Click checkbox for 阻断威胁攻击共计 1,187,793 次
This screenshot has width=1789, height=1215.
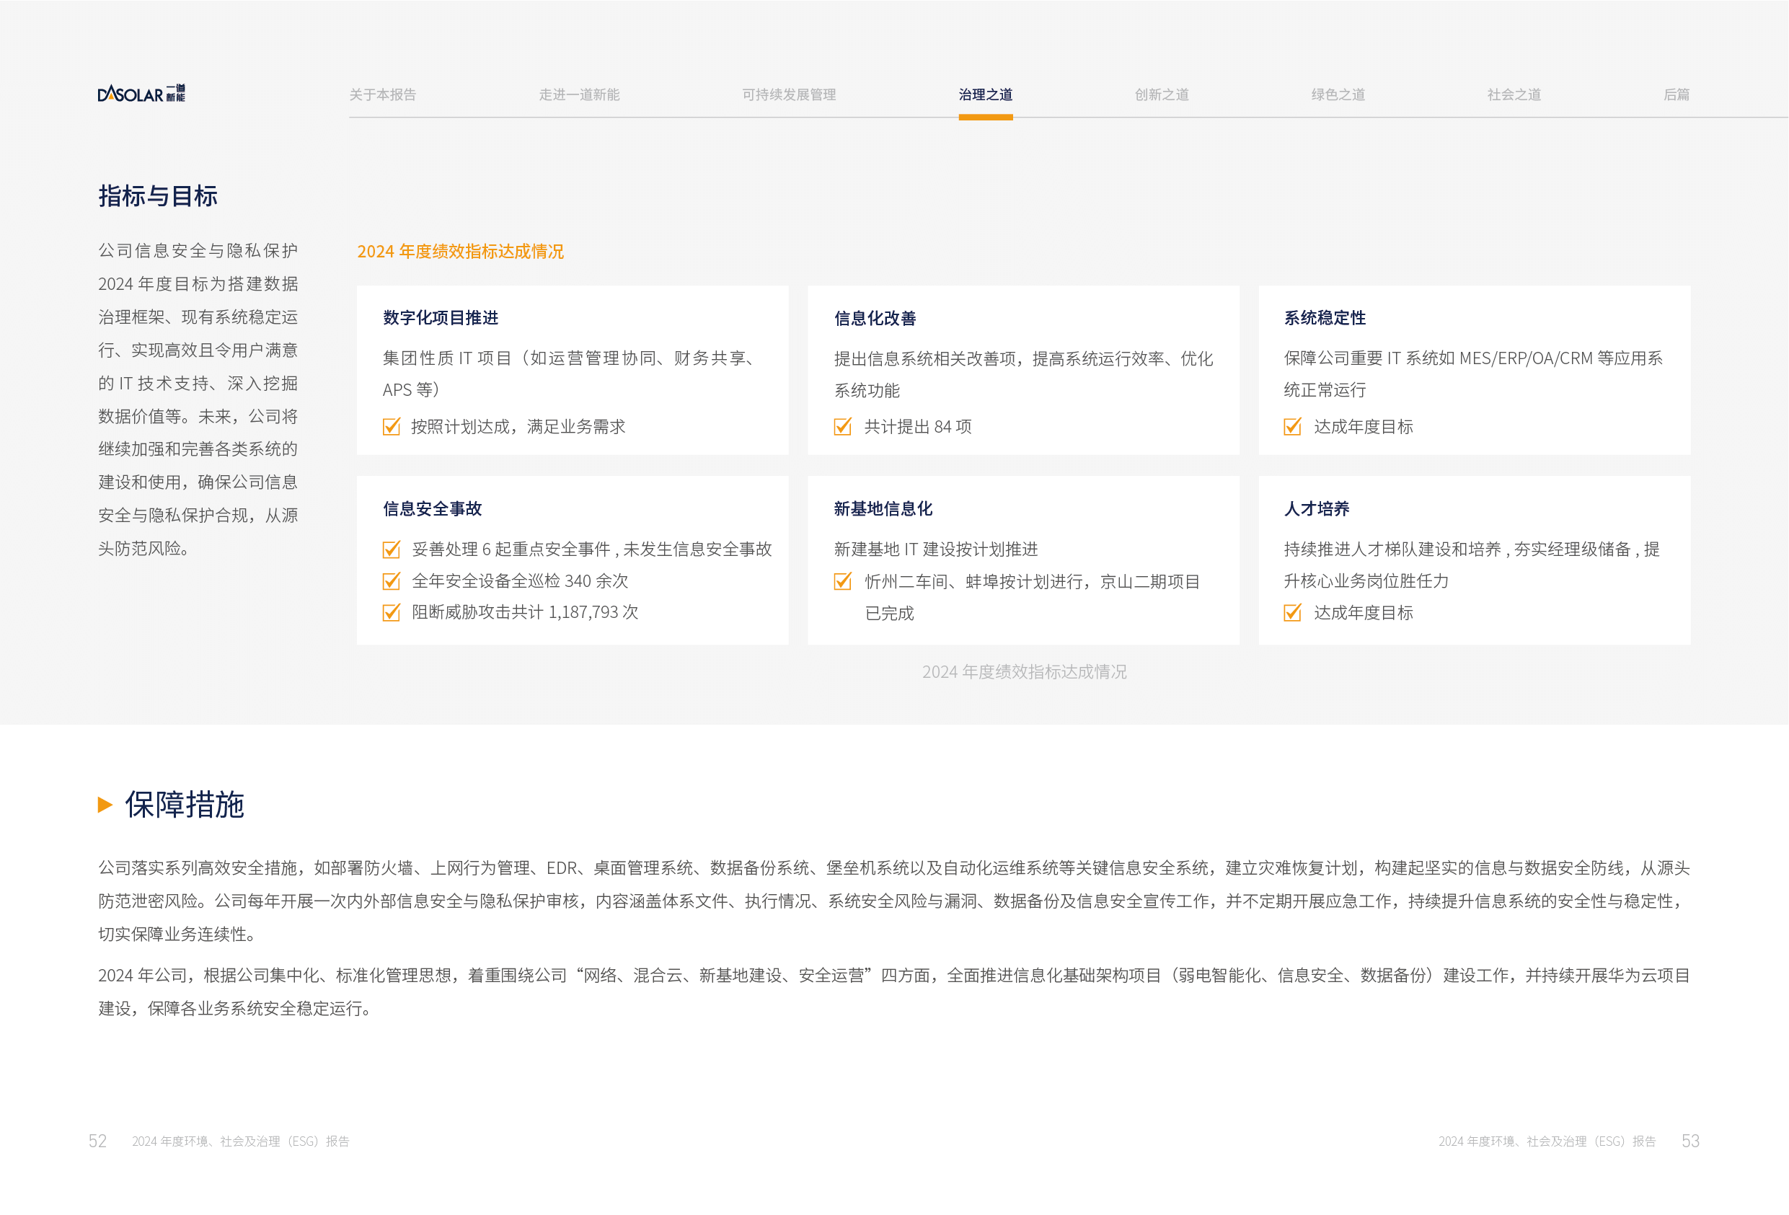(391, 612)
